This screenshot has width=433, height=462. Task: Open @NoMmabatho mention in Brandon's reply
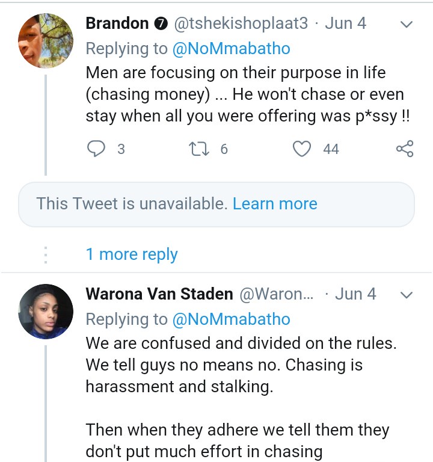pos(232,49)
